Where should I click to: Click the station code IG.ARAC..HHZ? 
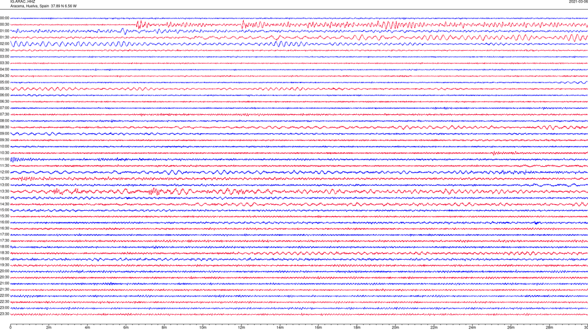23,1
